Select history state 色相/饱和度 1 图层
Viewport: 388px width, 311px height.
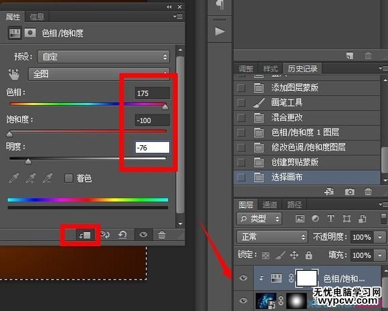[x=307, y=132]
